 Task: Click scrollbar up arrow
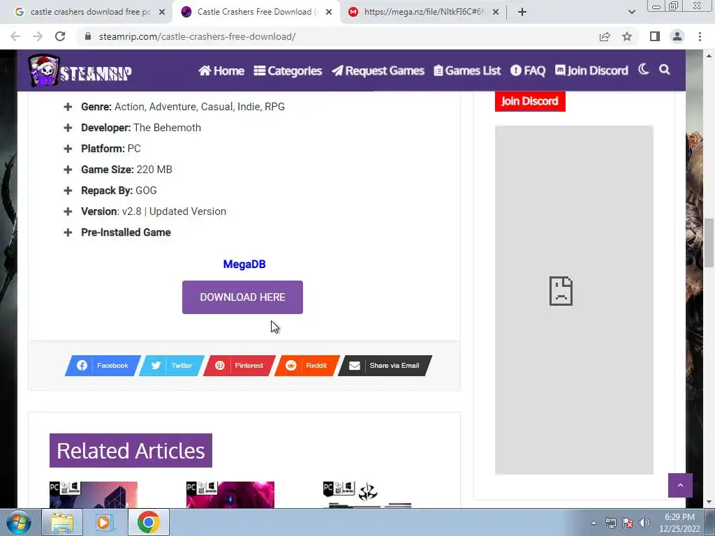click(709, 56)
